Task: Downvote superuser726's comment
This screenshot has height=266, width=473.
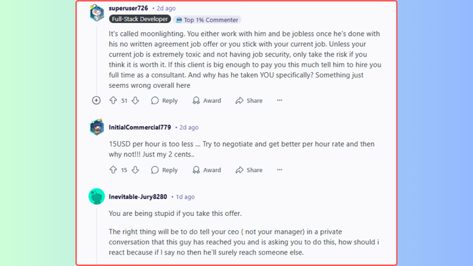Action: [135, 101]
